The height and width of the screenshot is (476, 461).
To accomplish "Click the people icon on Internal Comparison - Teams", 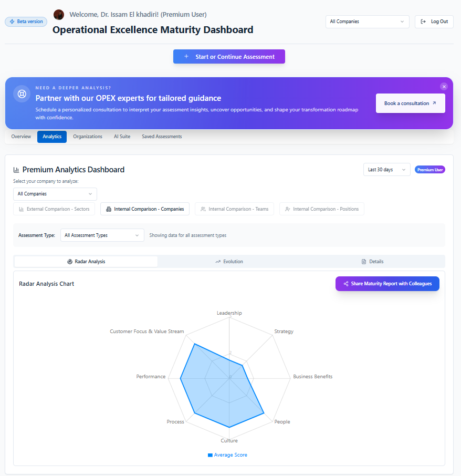I will (x=204, y=209).
